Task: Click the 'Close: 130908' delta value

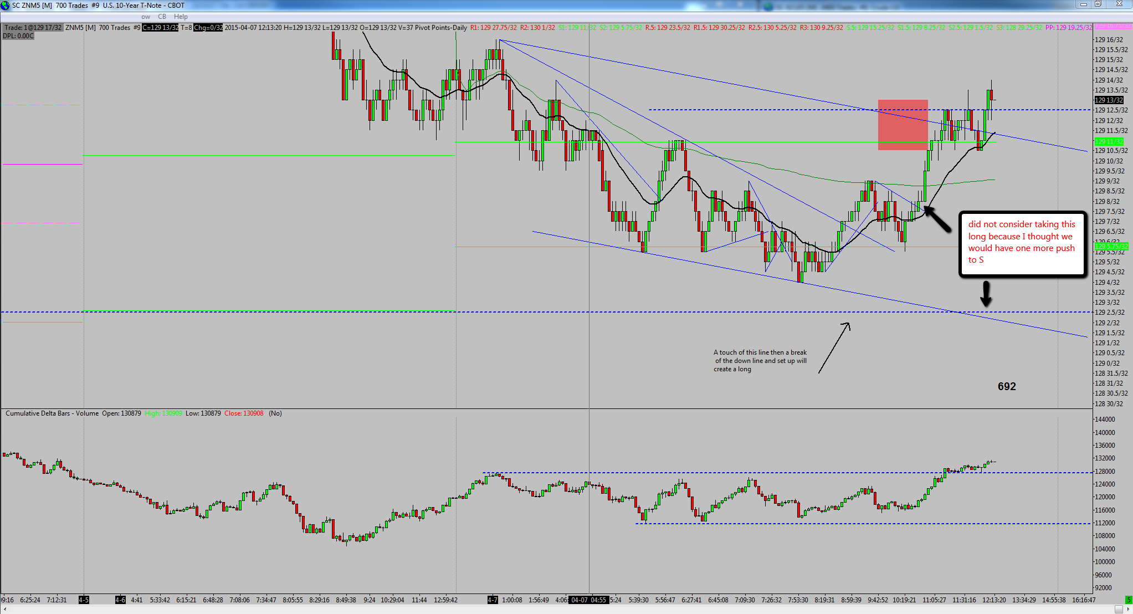Action: (244, 413)
